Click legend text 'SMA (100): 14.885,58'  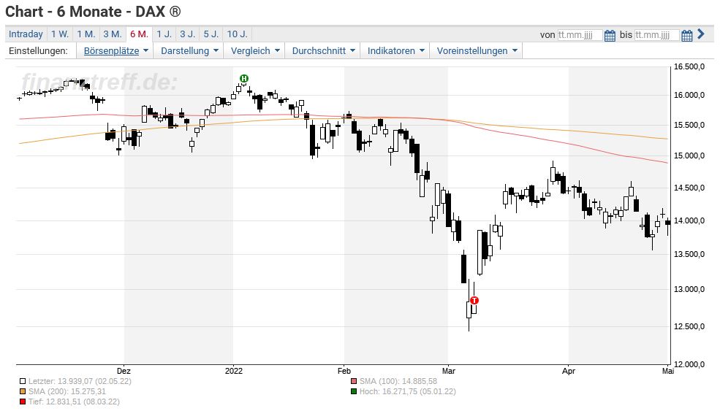tap(398, 381)
